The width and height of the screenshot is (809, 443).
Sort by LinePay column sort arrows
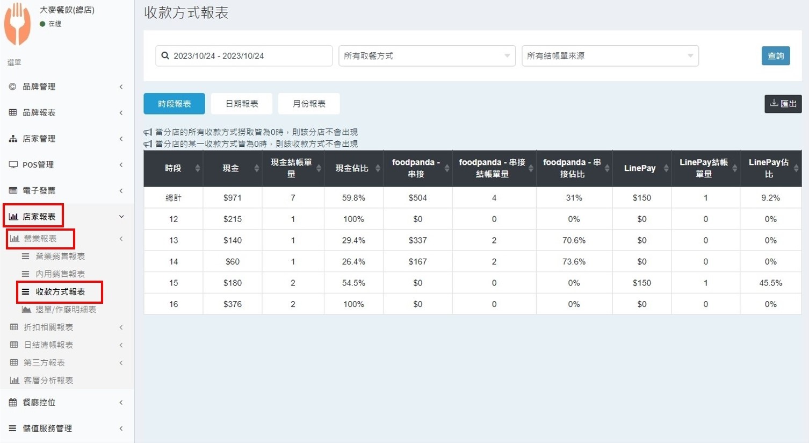tap(666, 168)
